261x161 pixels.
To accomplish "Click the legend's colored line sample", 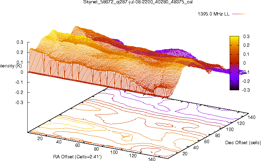I will (239, 14).
